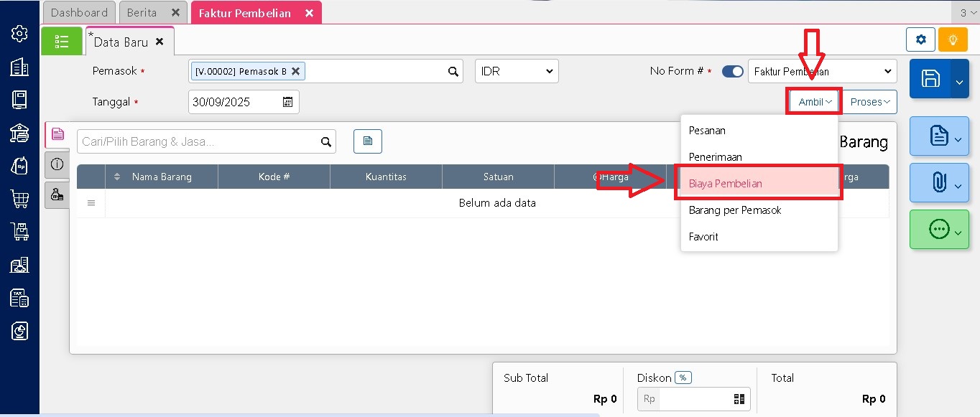The width and height of the screenshot is (980, 417).
Task: Open the green list view icon
Action: [x=62, y=42]
